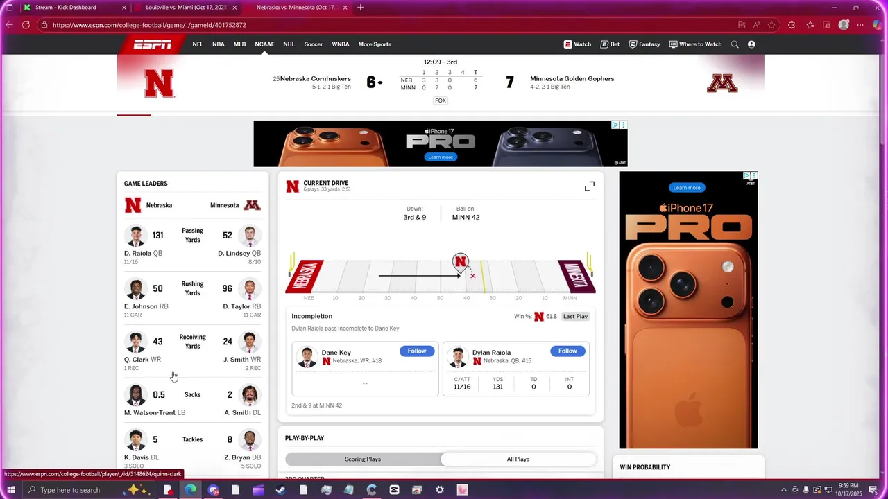
Task: Expand More Sports dropdown
Action: pyautogui.click(x=375, y=44)
